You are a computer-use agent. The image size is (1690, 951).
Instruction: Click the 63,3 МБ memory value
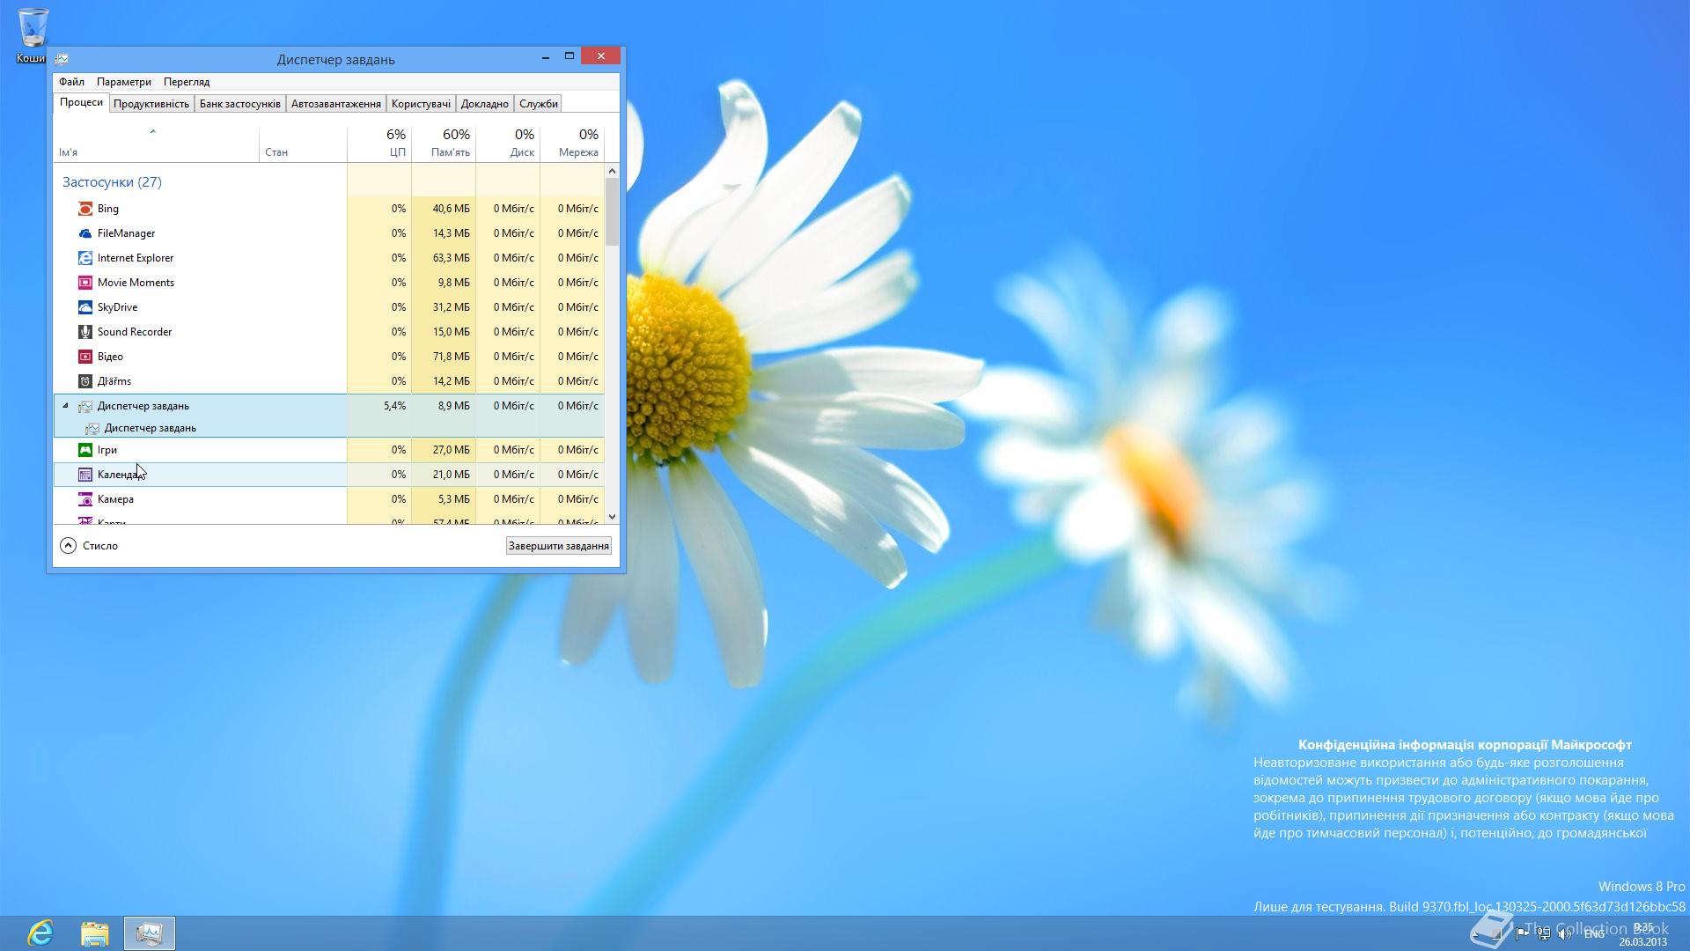[x=452, y=258]
